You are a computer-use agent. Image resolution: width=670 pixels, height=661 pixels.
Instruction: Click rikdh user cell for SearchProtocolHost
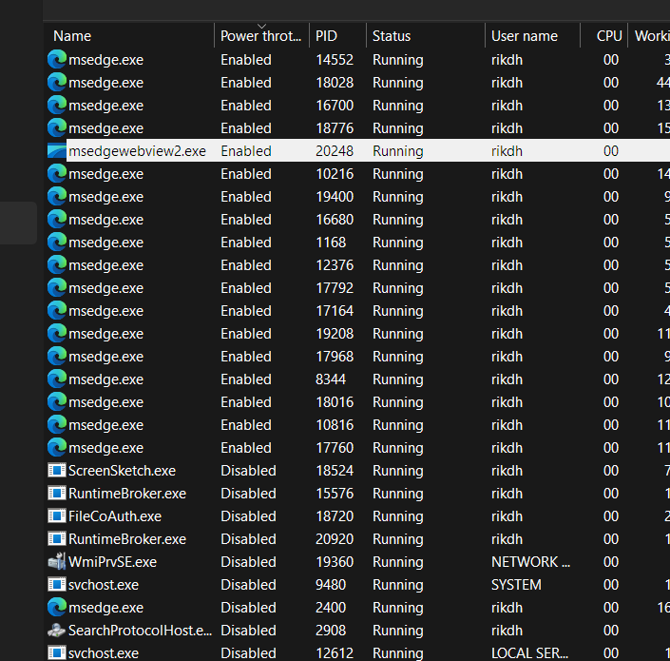point(507,631)
